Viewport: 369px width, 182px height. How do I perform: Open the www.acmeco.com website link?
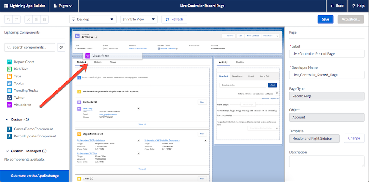tap(138, 49)
